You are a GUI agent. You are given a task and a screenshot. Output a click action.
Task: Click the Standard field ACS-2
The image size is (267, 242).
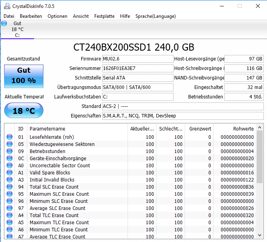(x=183, y=106)
